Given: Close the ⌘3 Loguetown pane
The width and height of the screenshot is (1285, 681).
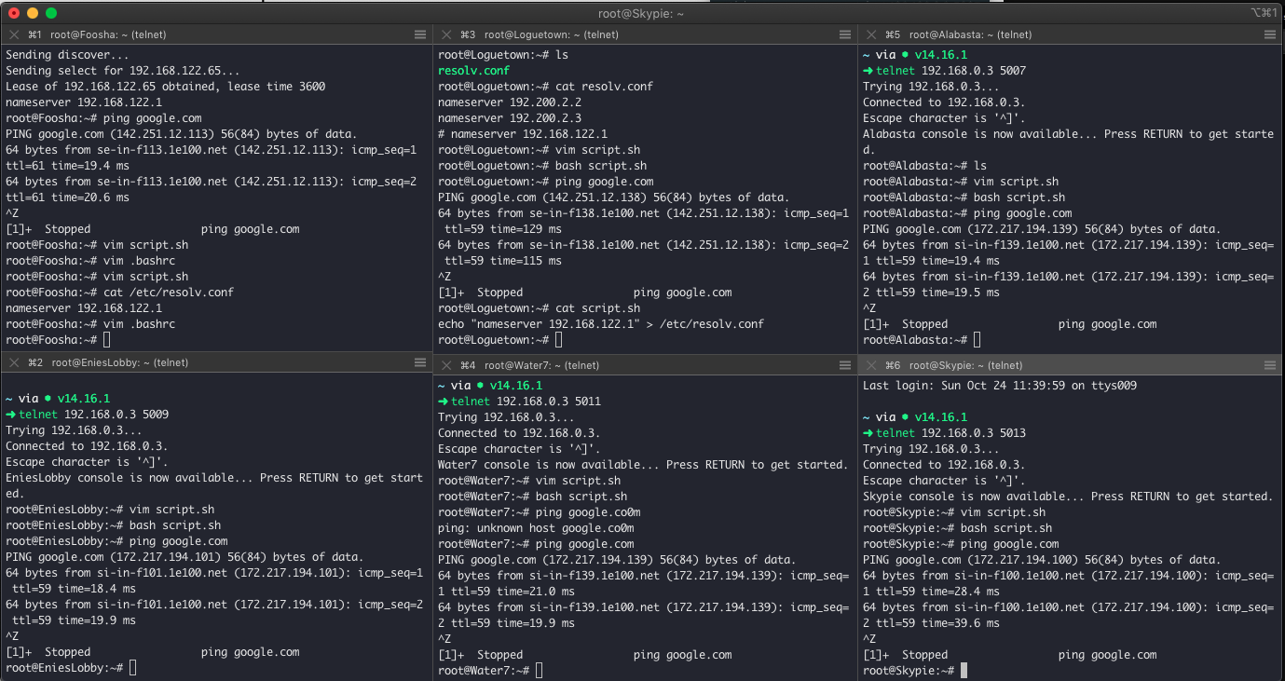Looking at the screenshot, I should [x=447, y=34].
